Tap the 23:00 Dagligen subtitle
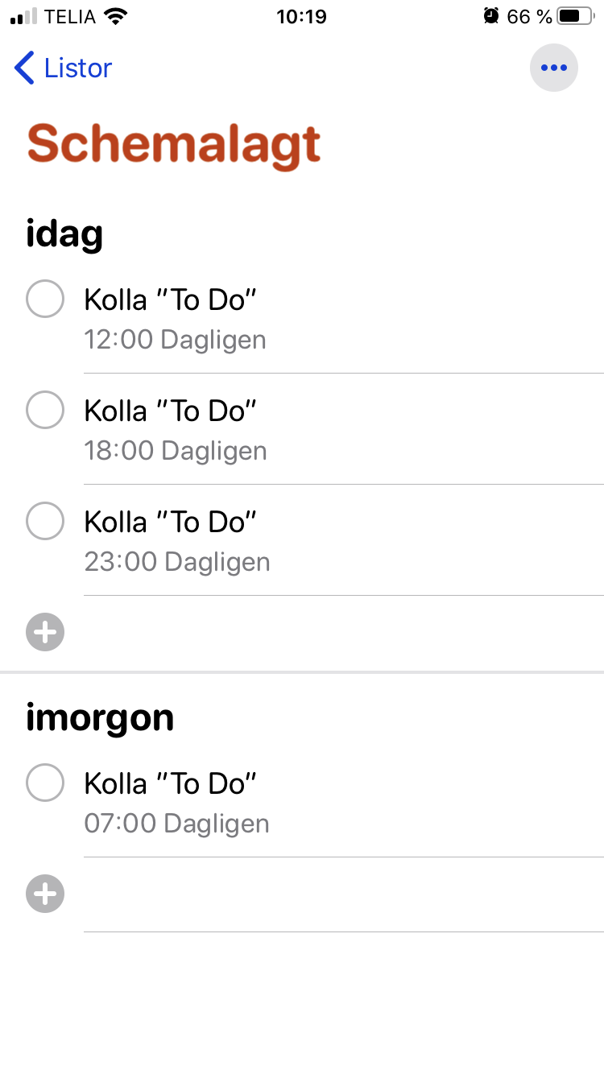Viewport: 604px width, 1074px height. pyautogui.click(x=176, y=562)
